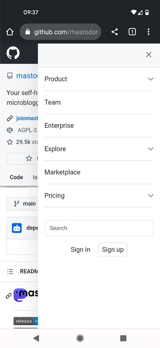The width and height of the screenshot is (160, 348).
Task: Tap the github.com address bar
Action: (60, 32)
